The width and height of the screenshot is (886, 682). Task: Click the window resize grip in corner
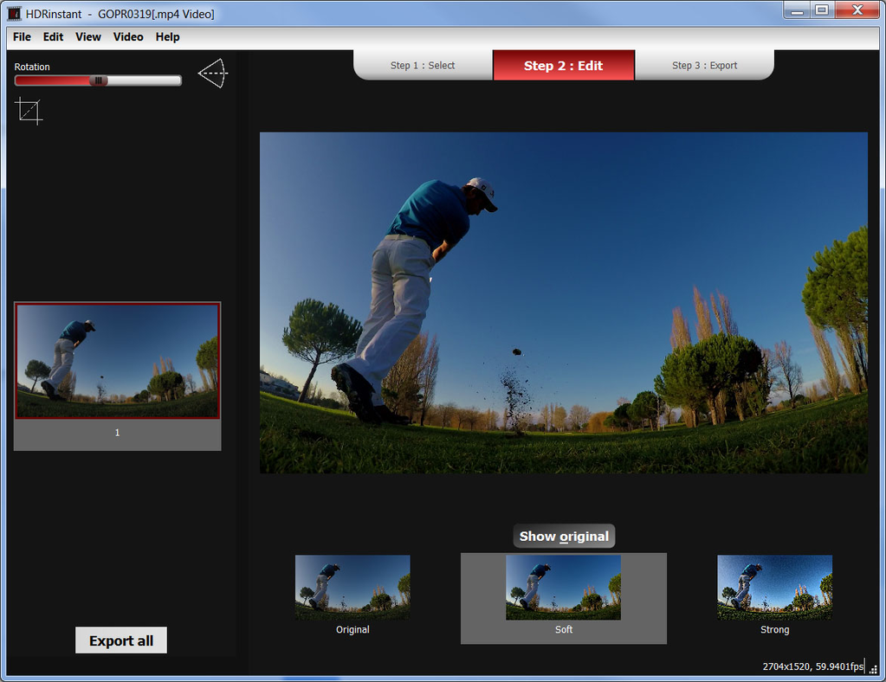coord(874,669)
